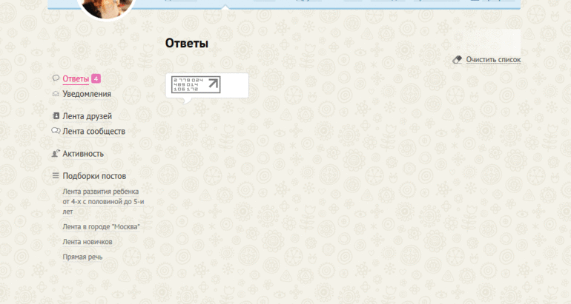Click the chat bubbles icon beside Лента сообществ
571x304 pixels.
tap(56, 131)
